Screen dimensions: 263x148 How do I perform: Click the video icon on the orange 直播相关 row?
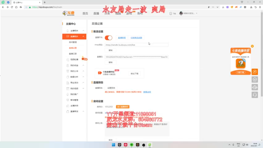(68, 36)
